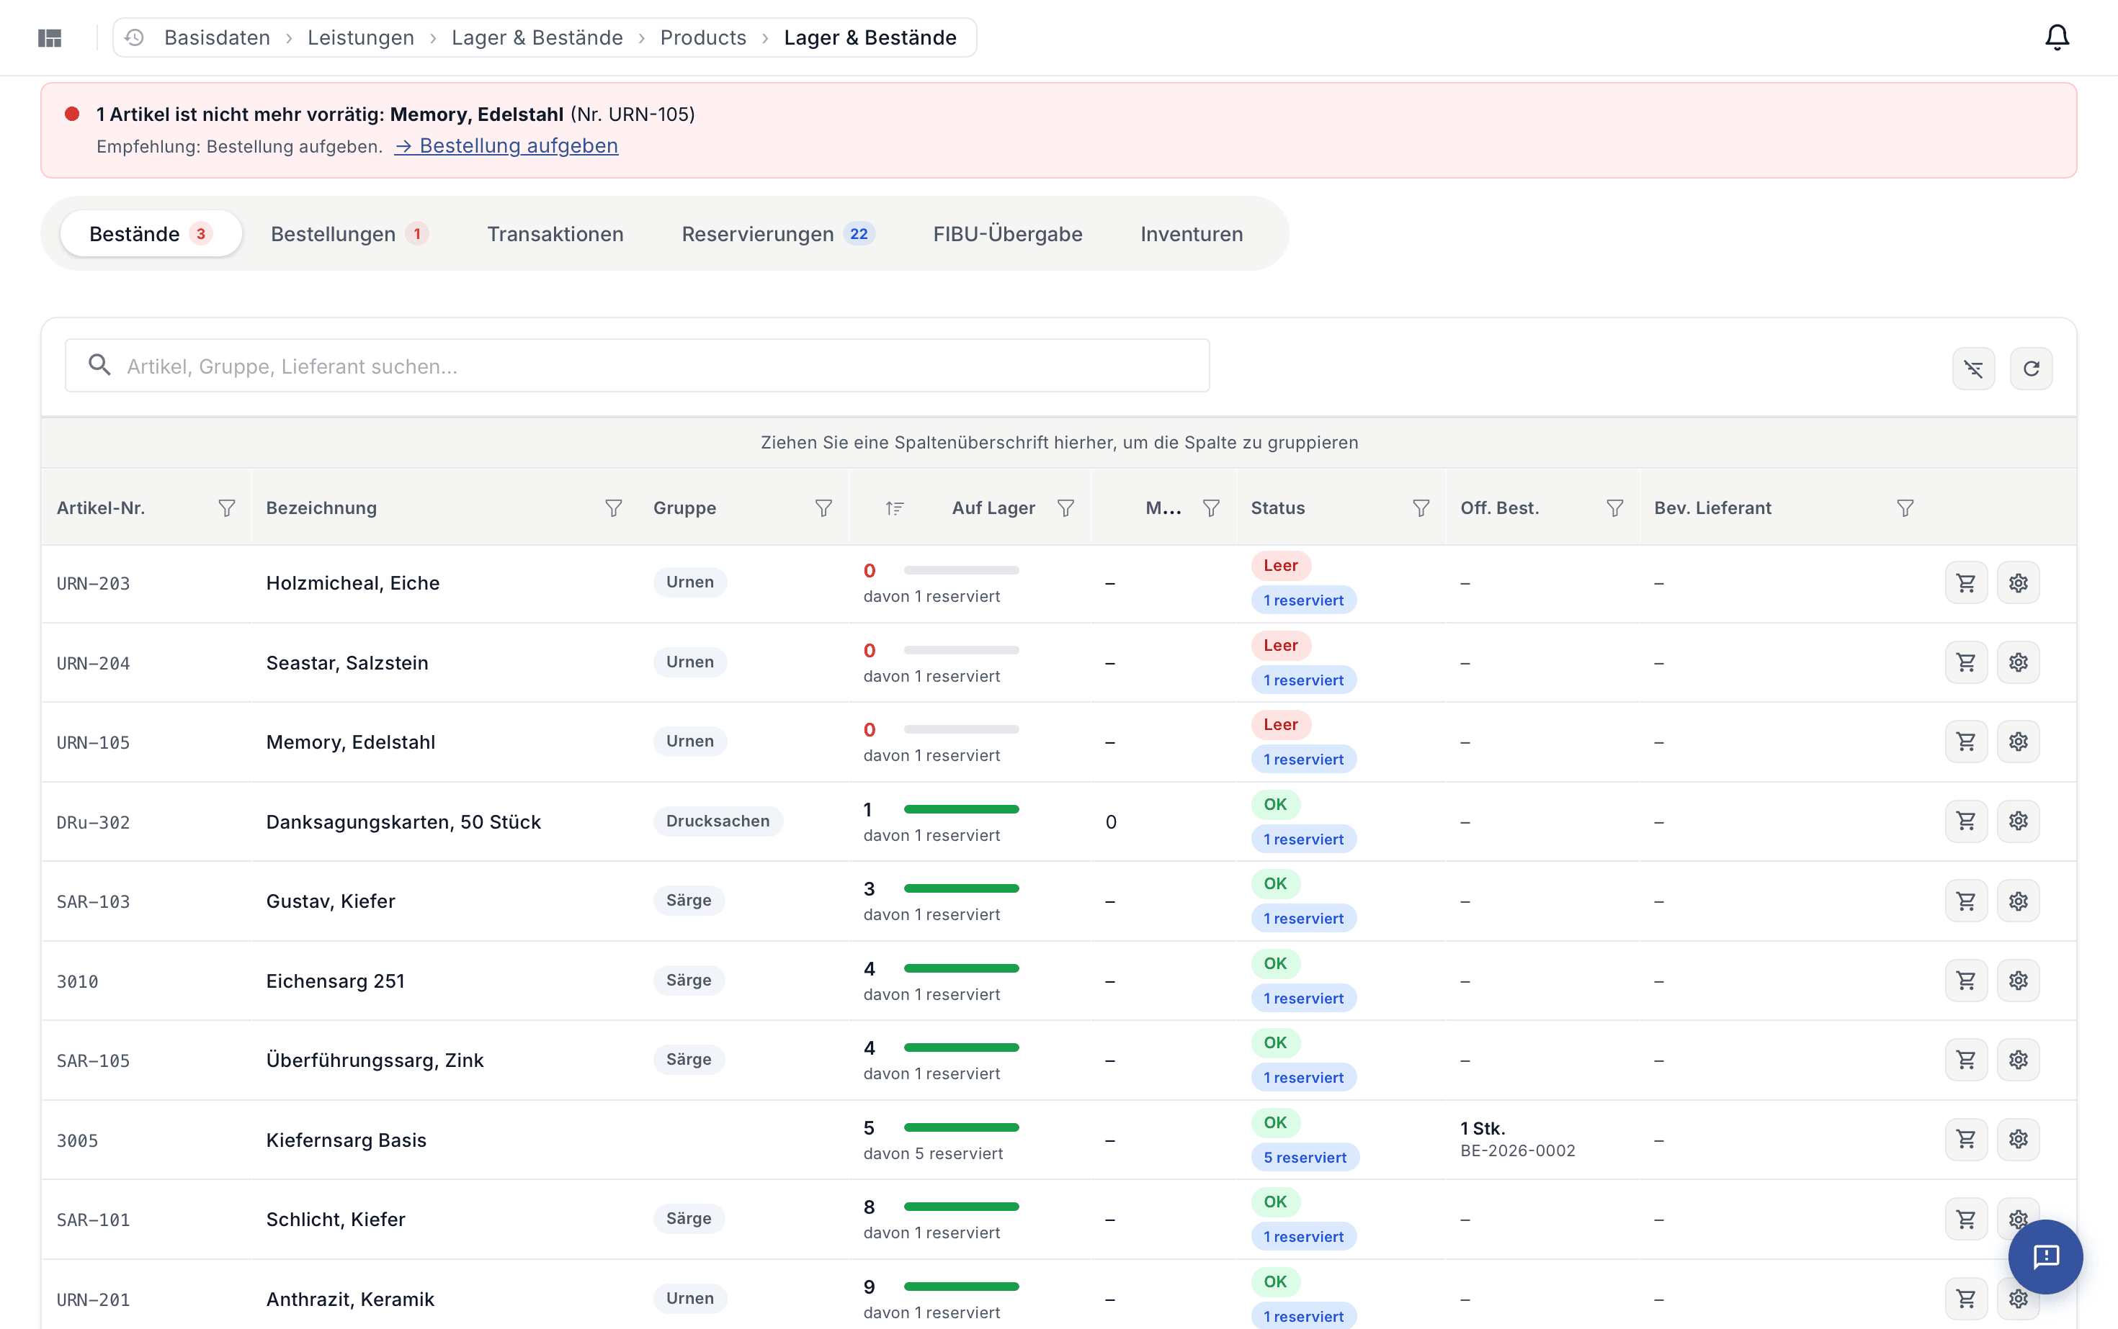Go to Leistungen breadcrumb
This screenshot has width=2118, height=1329.
361,37
